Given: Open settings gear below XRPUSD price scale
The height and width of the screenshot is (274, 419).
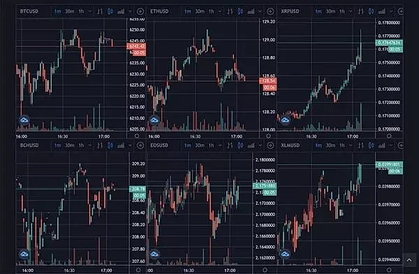Looking at the screenshot, I should tap(389, 136).
